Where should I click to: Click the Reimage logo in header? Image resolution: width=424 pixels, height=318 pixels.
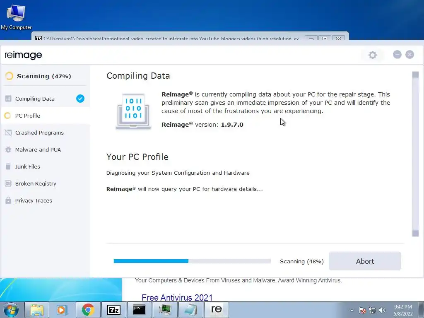pos(23,55)
